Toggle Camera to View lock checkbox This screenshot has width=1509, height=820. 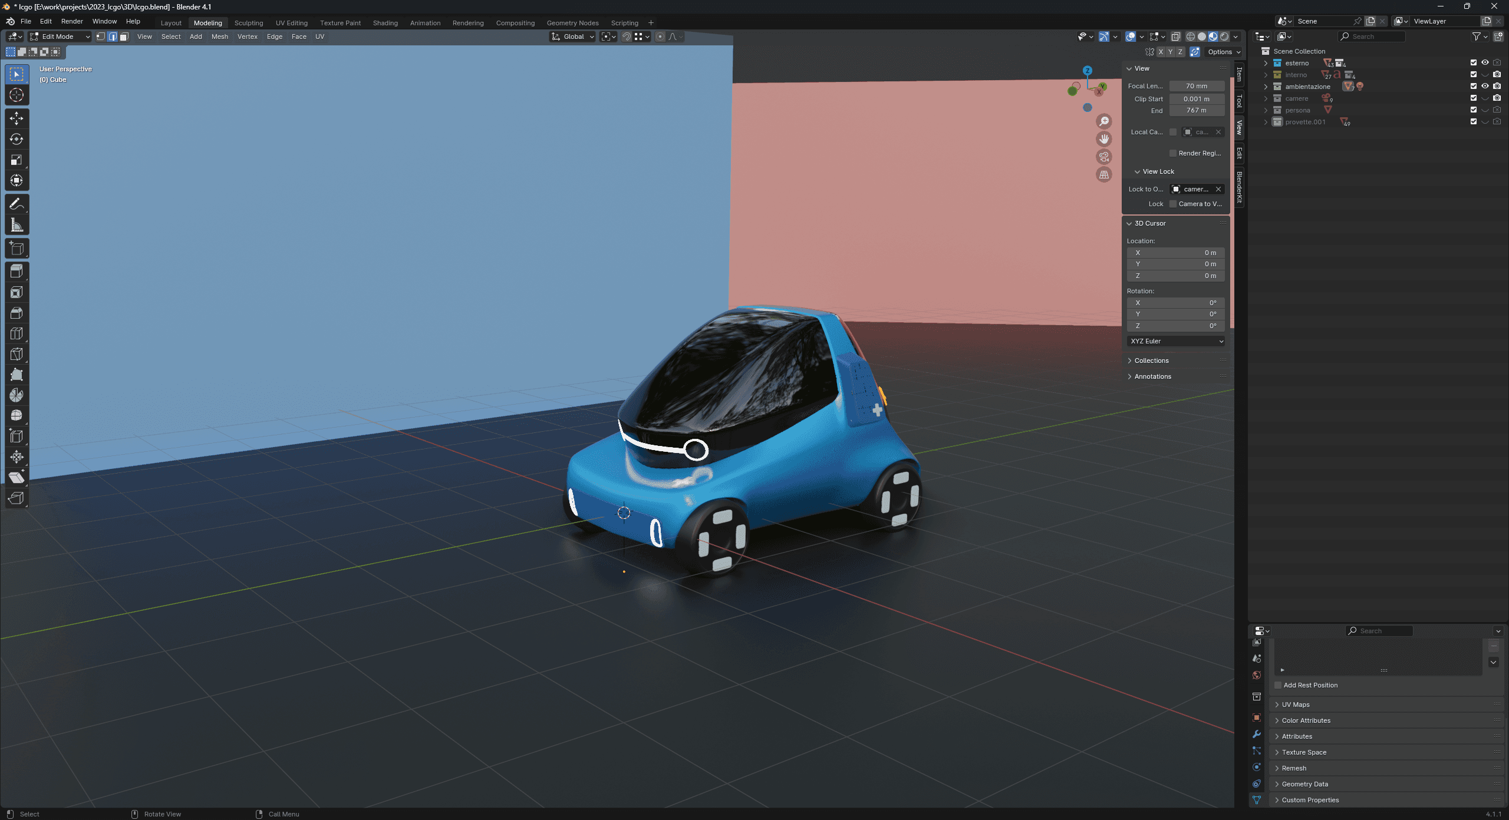[1173, 204]
